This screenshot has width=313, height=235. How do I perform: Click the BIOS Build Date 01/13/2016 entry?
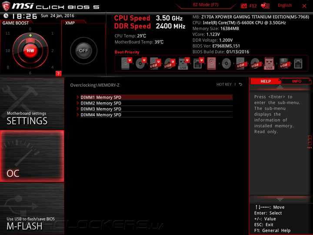pyautogui.click(x=220, y=52)
